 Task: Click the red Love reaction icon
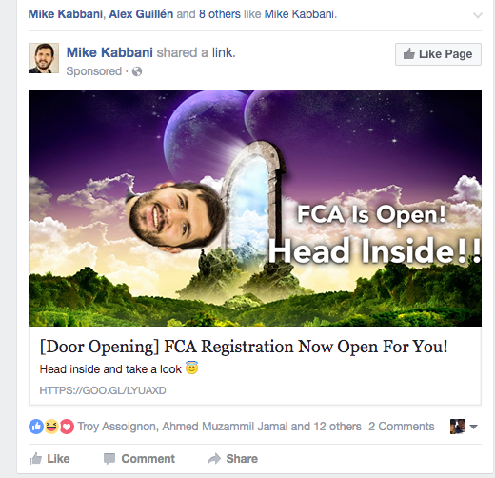[x=67, y=427]
